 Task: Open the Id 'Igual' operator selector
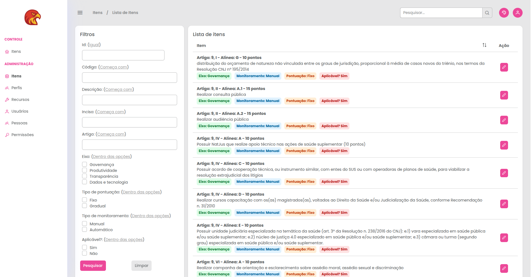(94, 45)
